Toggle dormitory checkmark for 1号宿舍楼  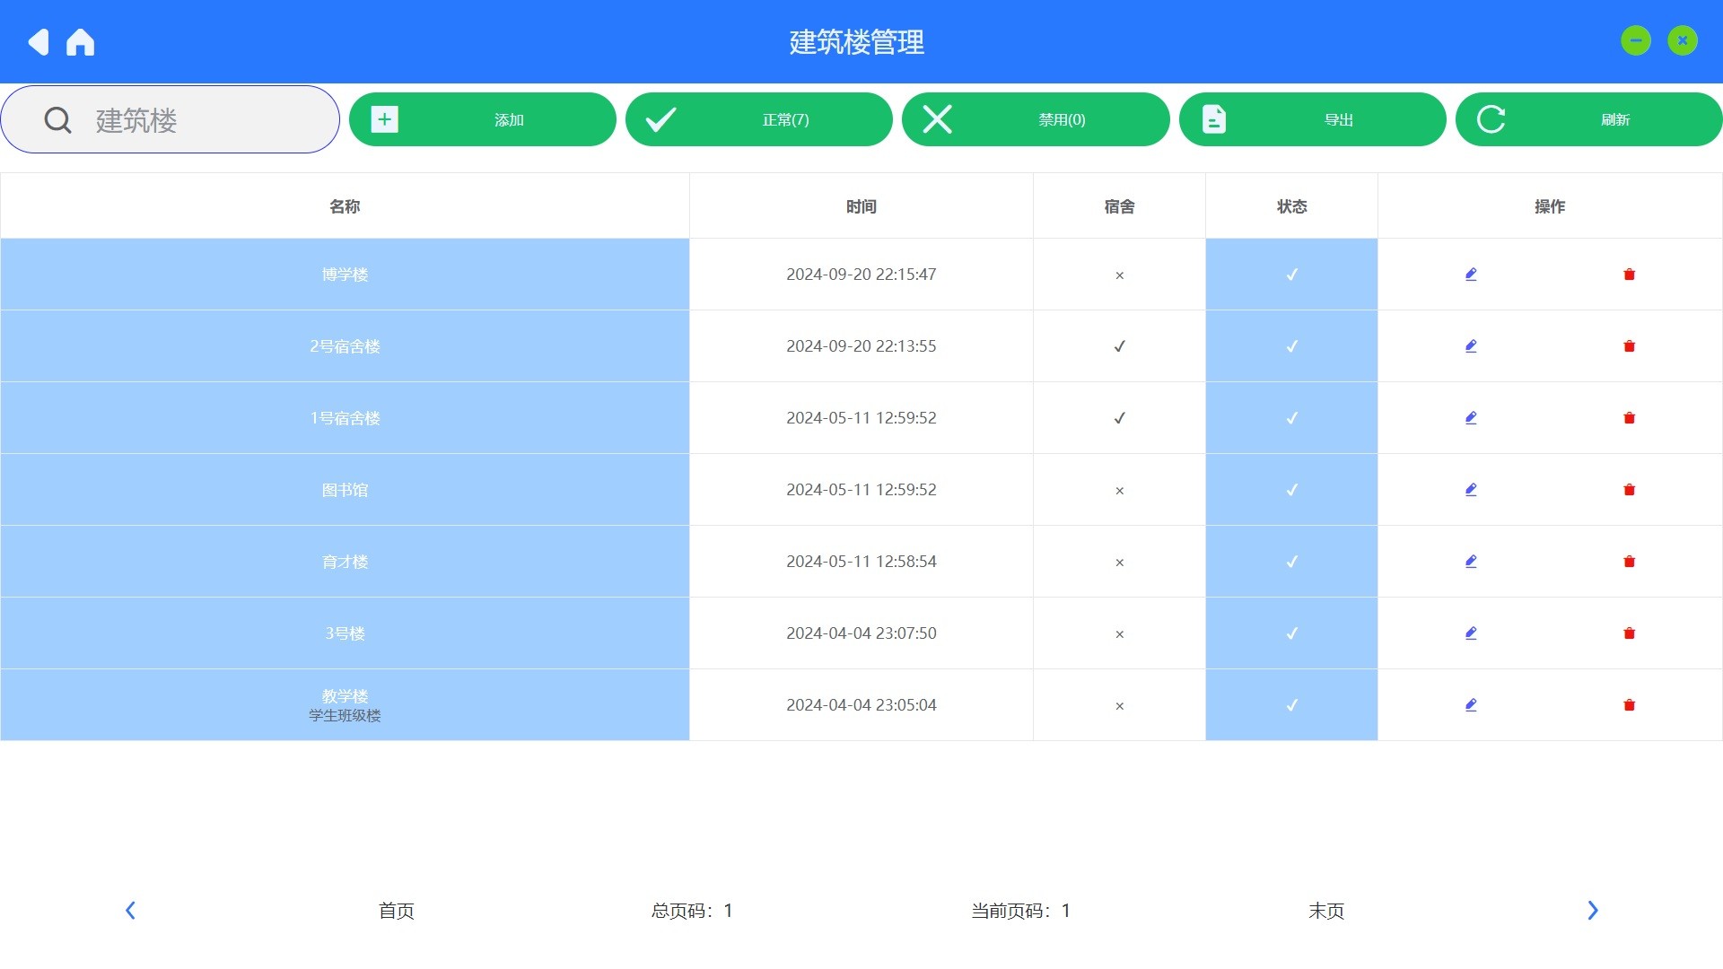pyautogui.click(x=1119, y=418)
